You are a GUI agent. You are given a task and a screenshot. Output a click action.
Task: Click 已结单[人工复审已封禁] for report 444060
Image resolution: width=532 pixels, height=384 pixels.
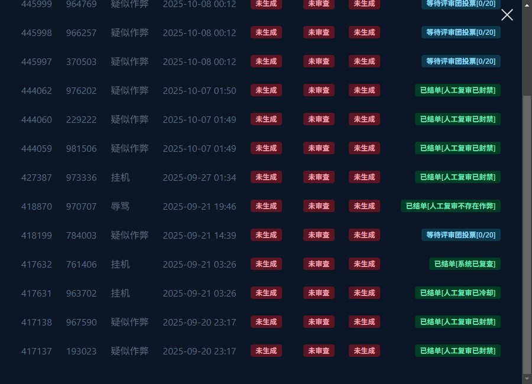(x=458, y=119)
